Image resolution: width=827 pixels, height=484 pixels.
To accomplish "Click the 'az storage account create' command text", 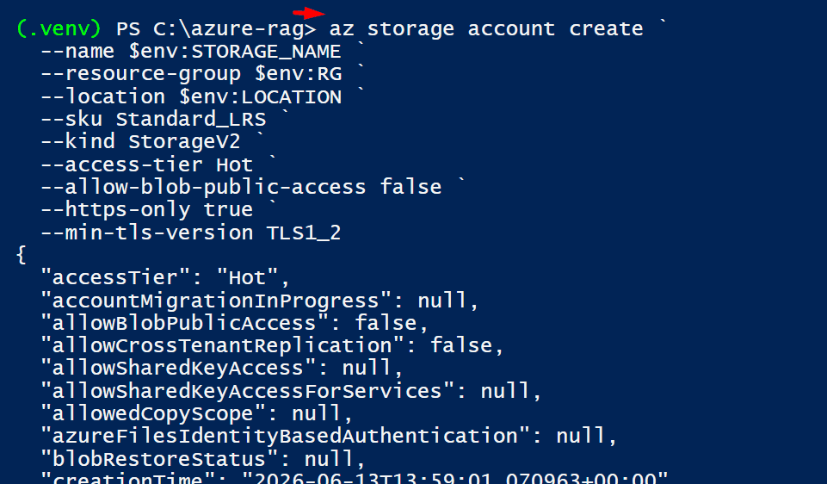I will [x=486, y=28].
